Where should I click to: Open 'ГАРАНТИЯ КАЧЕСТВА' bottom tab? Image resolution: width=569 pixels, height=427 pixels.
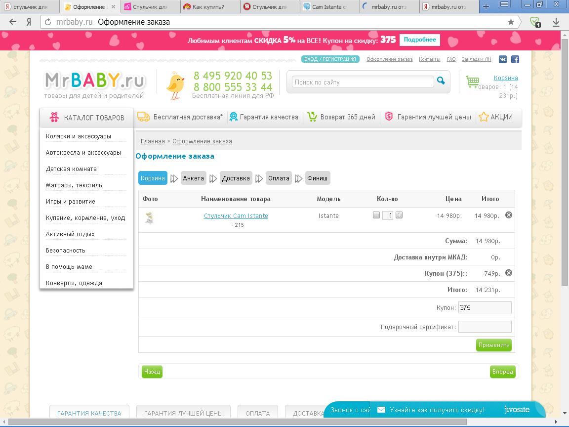click(x=89, y=413)
